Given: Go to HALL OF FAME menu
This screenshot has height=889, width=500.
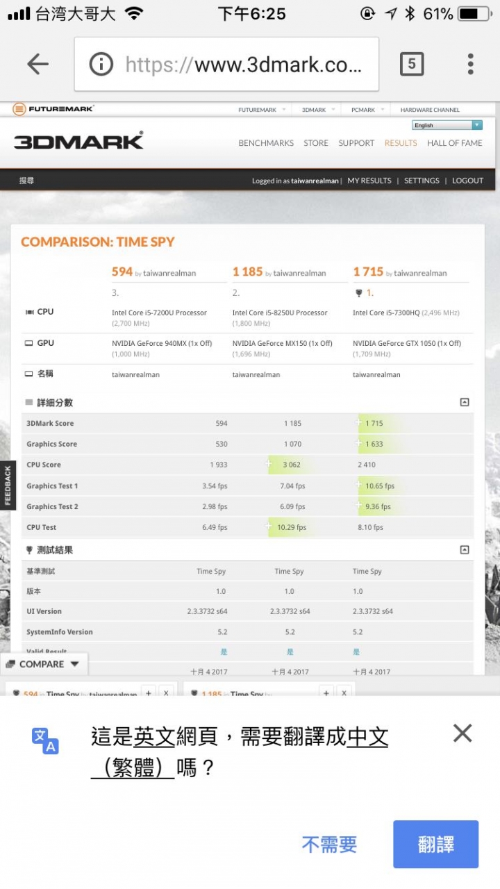Looking at the screenshot, I should point(455,143).
